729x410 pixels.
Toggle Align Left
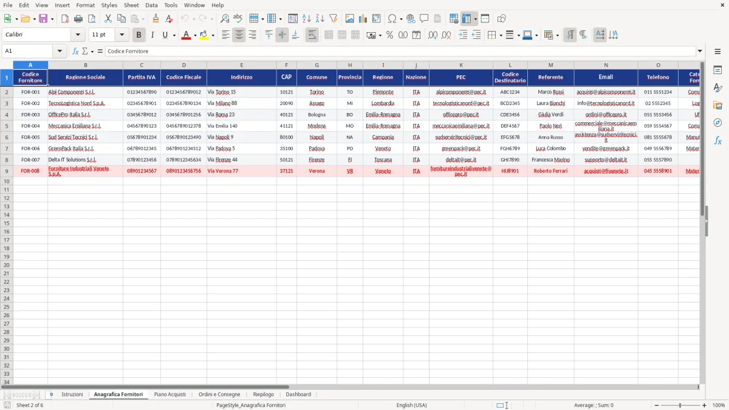click(x=225, y=35)
